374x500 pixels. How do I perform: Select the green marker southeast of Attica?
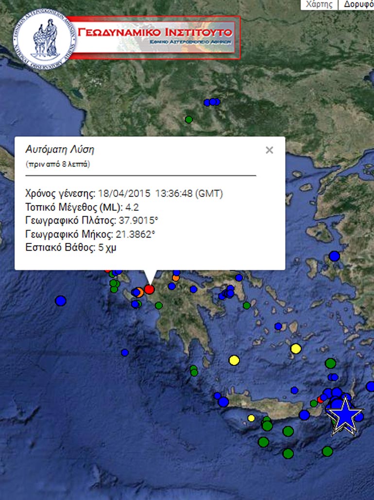point(247,306)
